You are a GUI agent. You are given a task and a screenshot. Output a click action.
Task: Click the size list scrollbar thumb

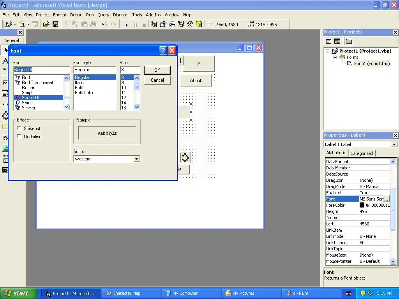(x=137, y=86)
